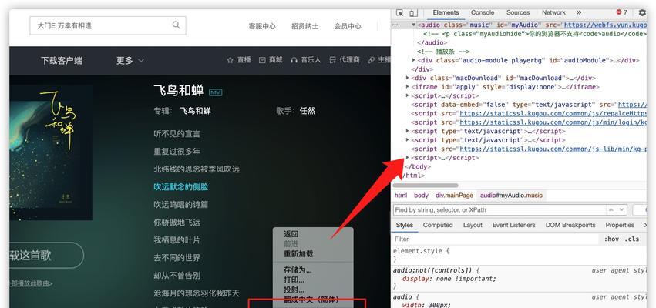The height and width of the screenshot is (308, 656).
Task: Open the Sources tab
Action: click(518, 12)
